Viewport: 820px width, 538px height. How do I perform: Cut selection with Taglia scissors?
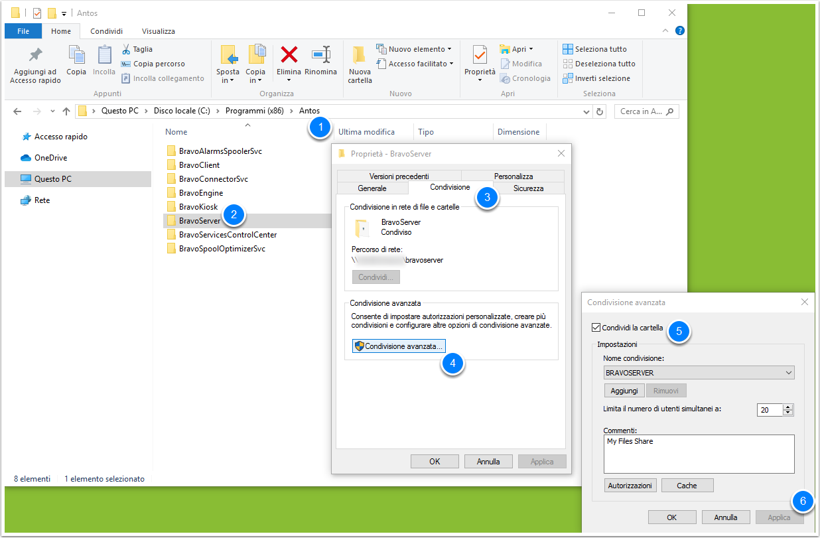(137, 49)
